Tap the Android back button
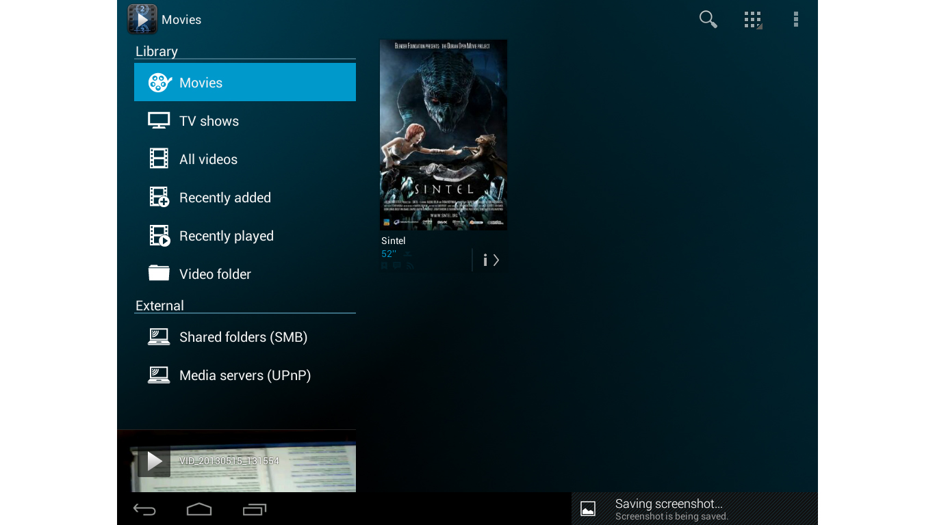935x525 pixels. click(x=144, y=509)
